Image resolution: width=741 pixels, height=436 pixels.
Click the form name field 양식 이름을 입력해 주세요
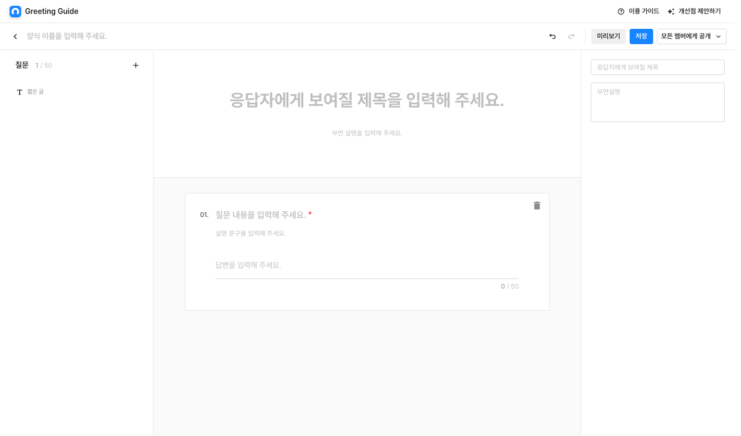coord(67,36)
